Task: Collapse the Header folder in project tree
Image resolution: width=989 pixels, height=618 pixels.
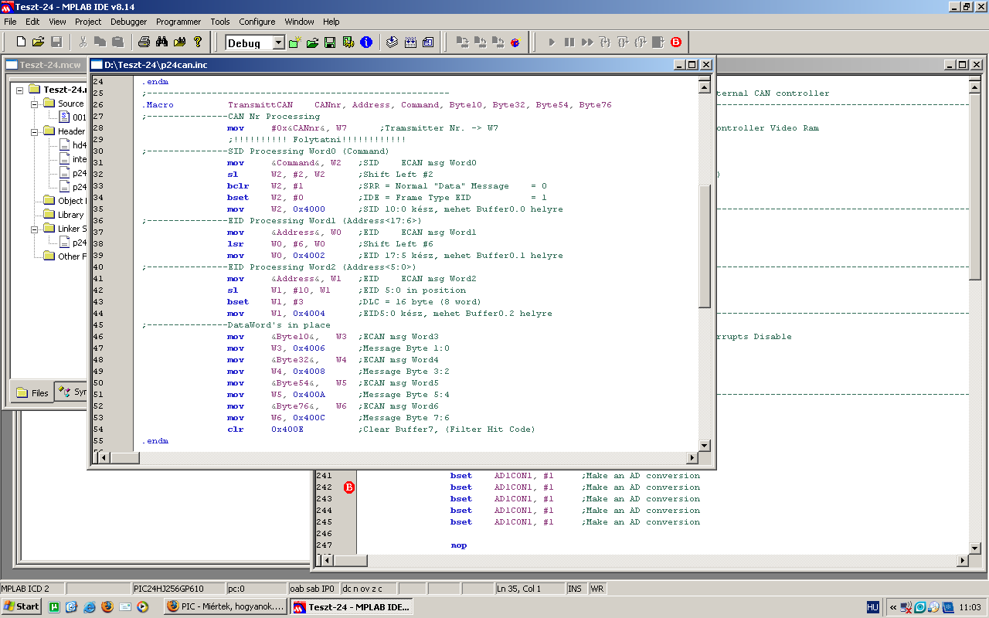Action: (35, 131)
